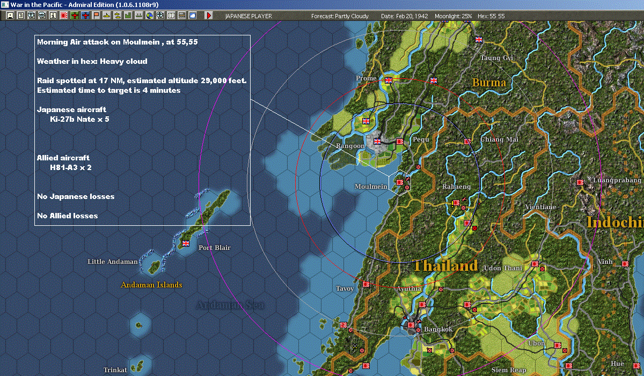Select red aircraft icon on green background
The height and width of the screenshot is (376, 644).
(x=75, y=16)
